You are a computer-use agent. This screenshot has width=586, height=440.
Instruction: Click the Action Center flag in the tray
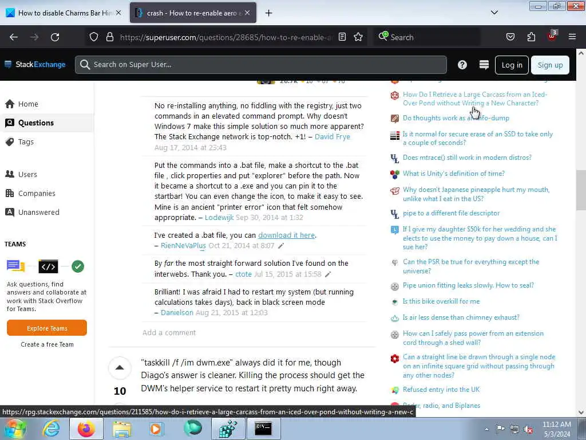point(500,429)
